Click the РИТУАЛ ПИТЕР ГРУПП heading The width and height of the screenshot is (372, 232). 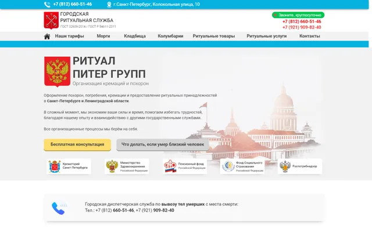109,67
